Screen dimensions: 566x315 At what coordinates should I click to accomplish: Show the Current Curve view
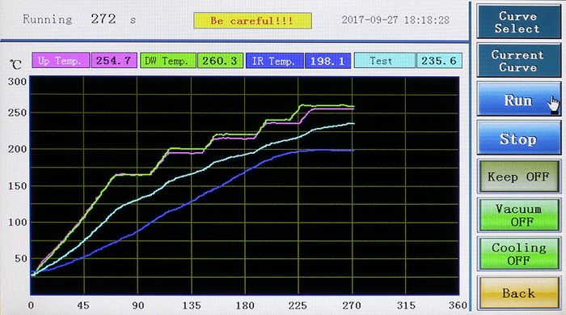[x=519, y=61]
